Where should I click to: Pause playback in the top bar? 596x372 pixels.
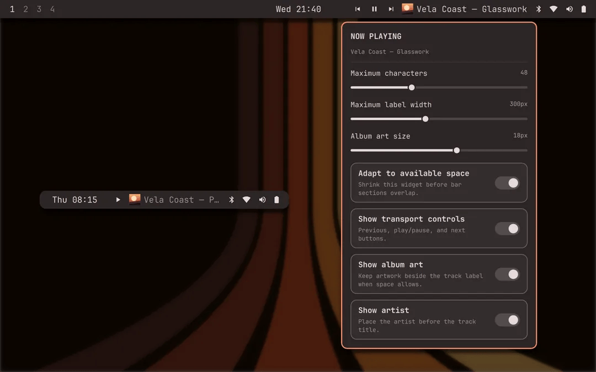tap(374, 9)
